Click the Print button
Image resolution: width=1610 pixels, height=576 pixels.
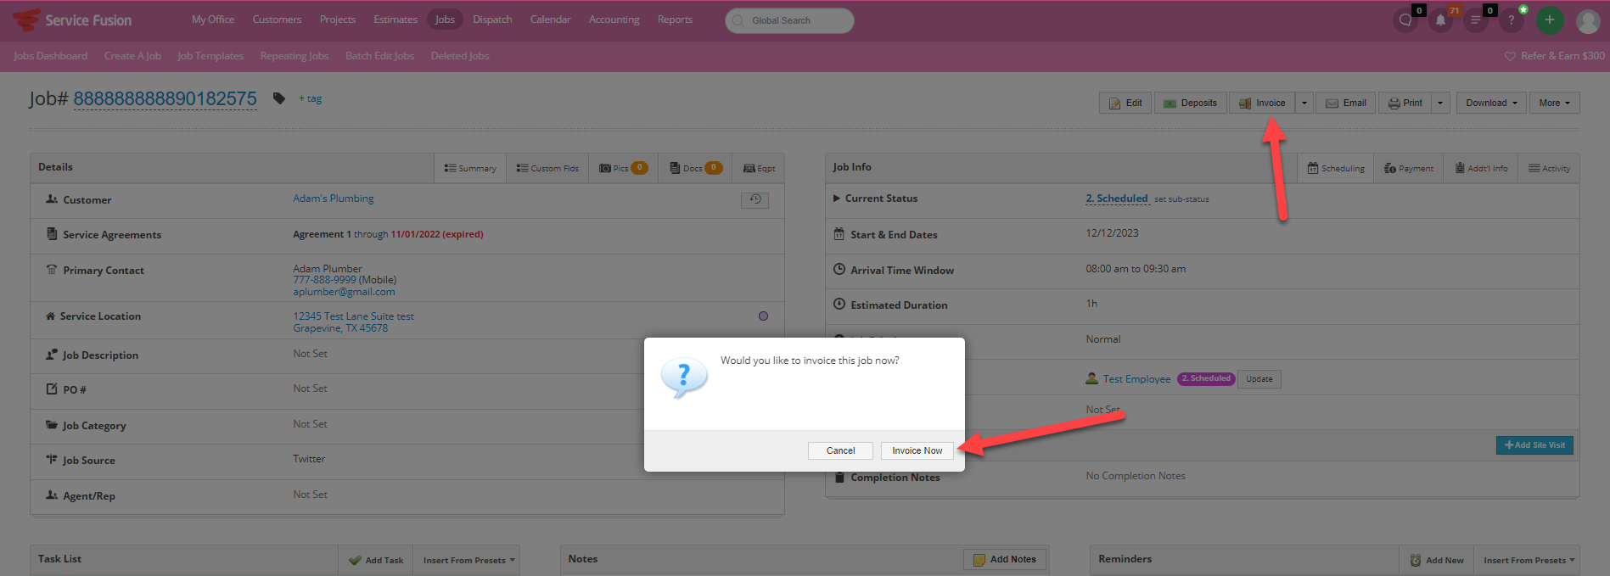[x=1405, y=103]
